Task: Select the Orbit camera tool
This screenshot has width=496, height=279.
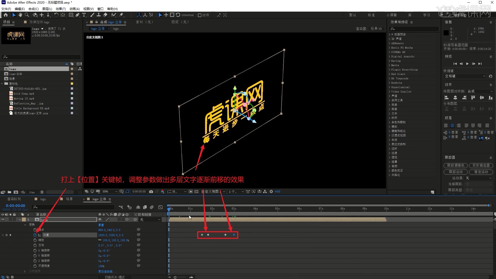Action: coord(35,15)
